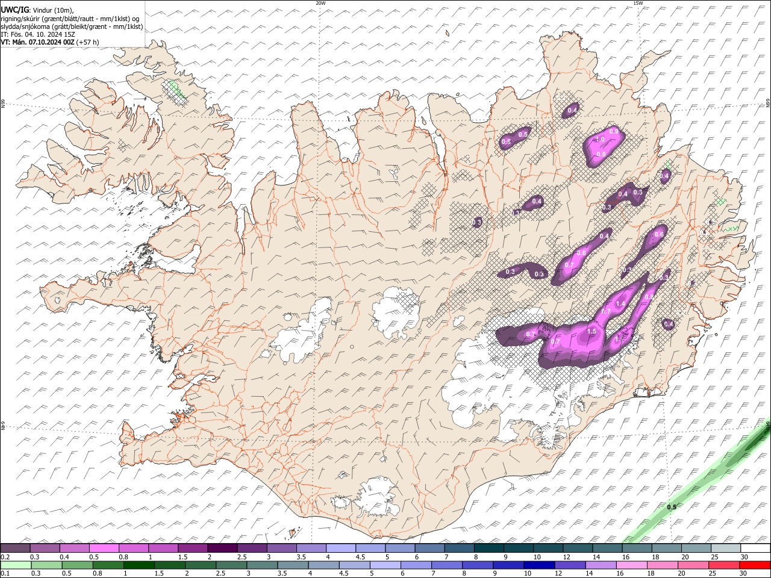Click the "0.5" label on the green rain band
The height and width of the screenshot is (578, 771).
(672, 507)
